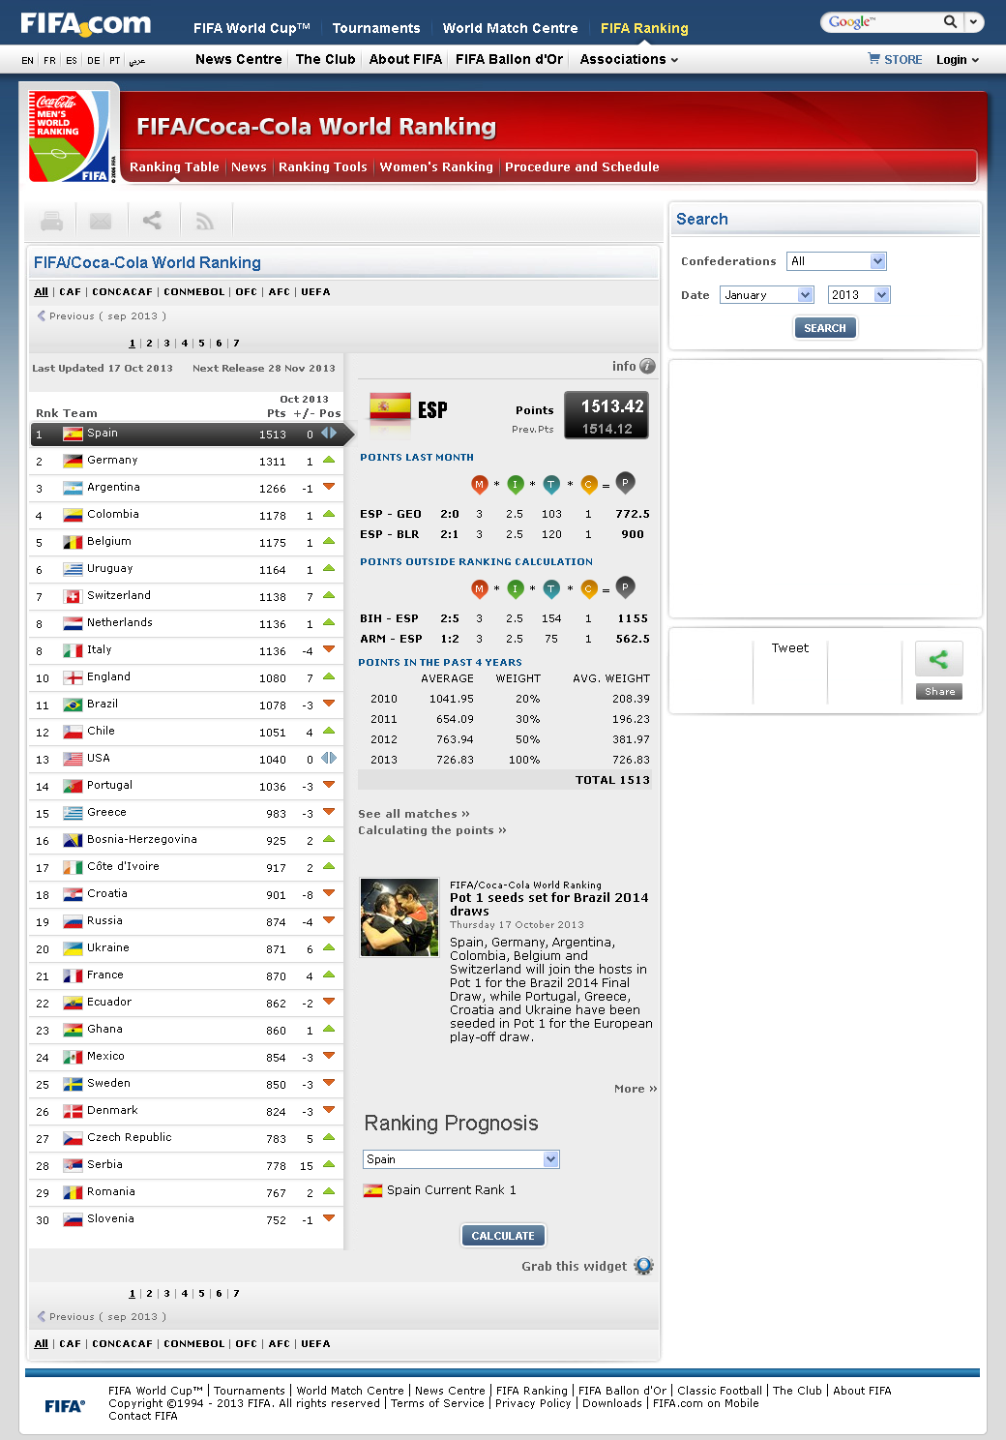The width and height of the screenshot is (1006, 1440).
Task: Go to page 3 in bottom pagination
Action: coord(166,1293)
